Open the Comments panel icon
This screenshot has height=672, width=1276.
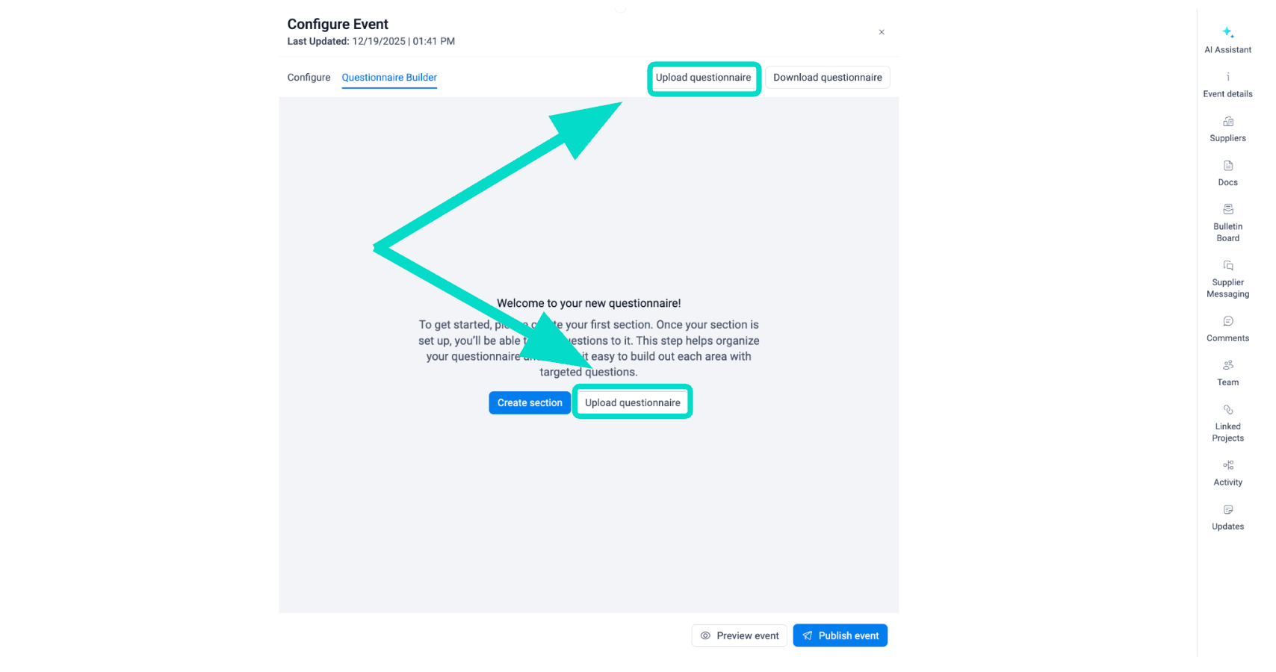[1227, 322]
